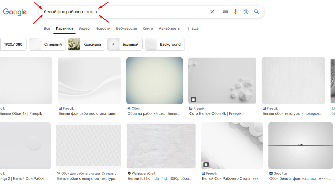Select the Background filter chip
Screen dimensions: 335x184
(x=165, y=44)
